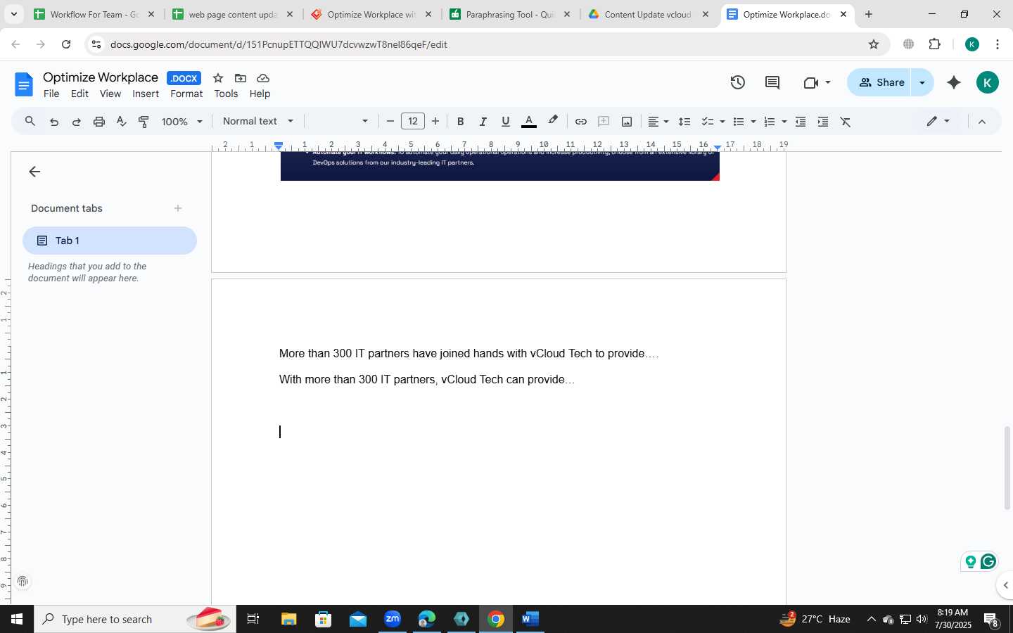Open line and paragraph spacing
This screenshot has height=633, width=1013.
point(684,122)
